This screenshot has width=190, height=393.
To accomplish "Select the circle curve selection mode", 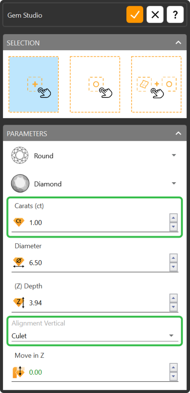I will (95, 84).
